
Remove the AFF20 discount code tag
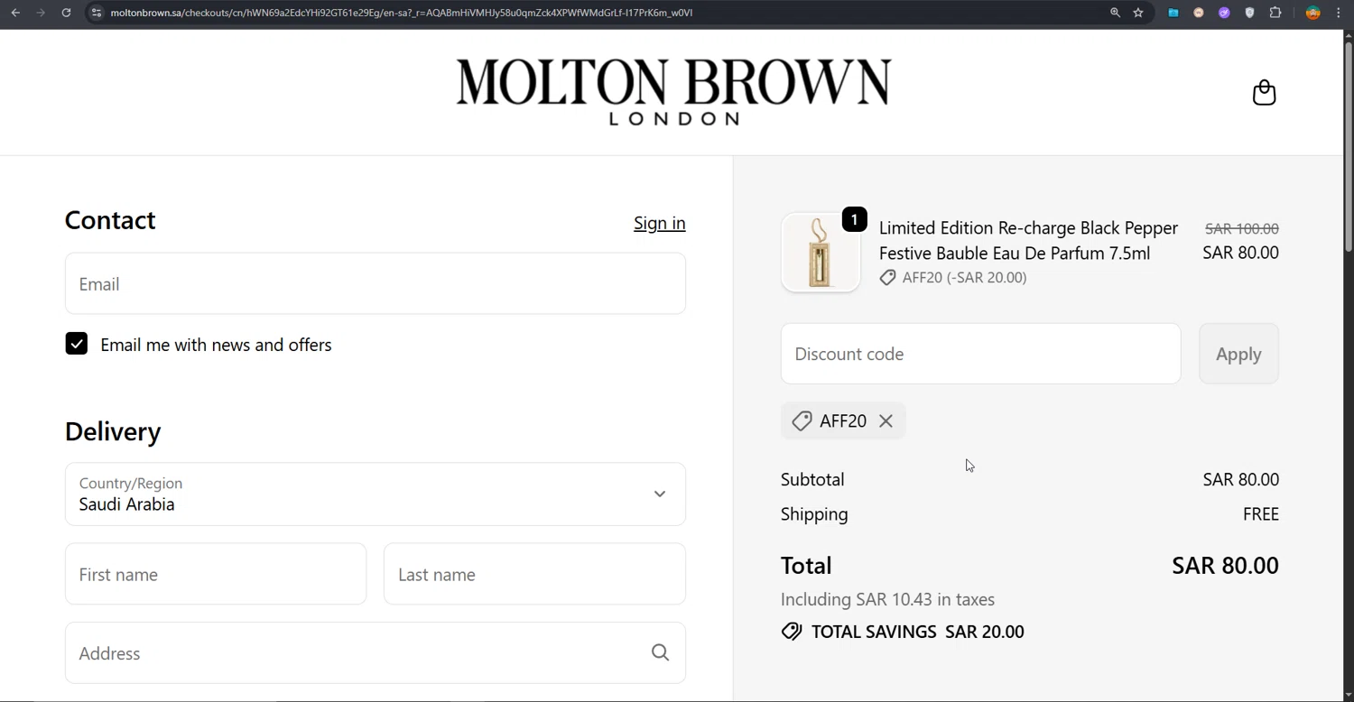[x=886, y=421]
